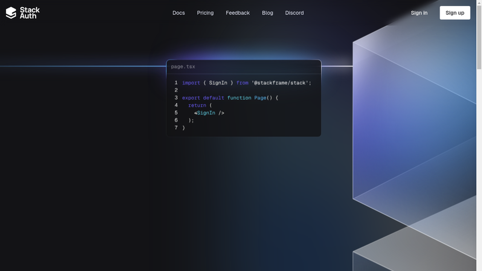Click the import statement on line 1

247,83
